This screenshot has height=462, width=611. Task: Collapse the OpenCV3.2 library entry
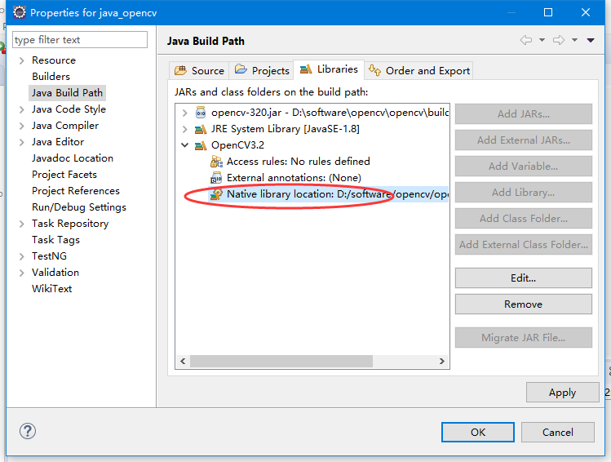pos(184,145)
